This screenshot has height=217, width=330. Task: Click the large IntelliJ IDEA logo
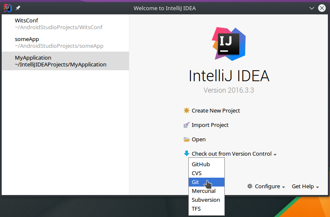point(229,44)
